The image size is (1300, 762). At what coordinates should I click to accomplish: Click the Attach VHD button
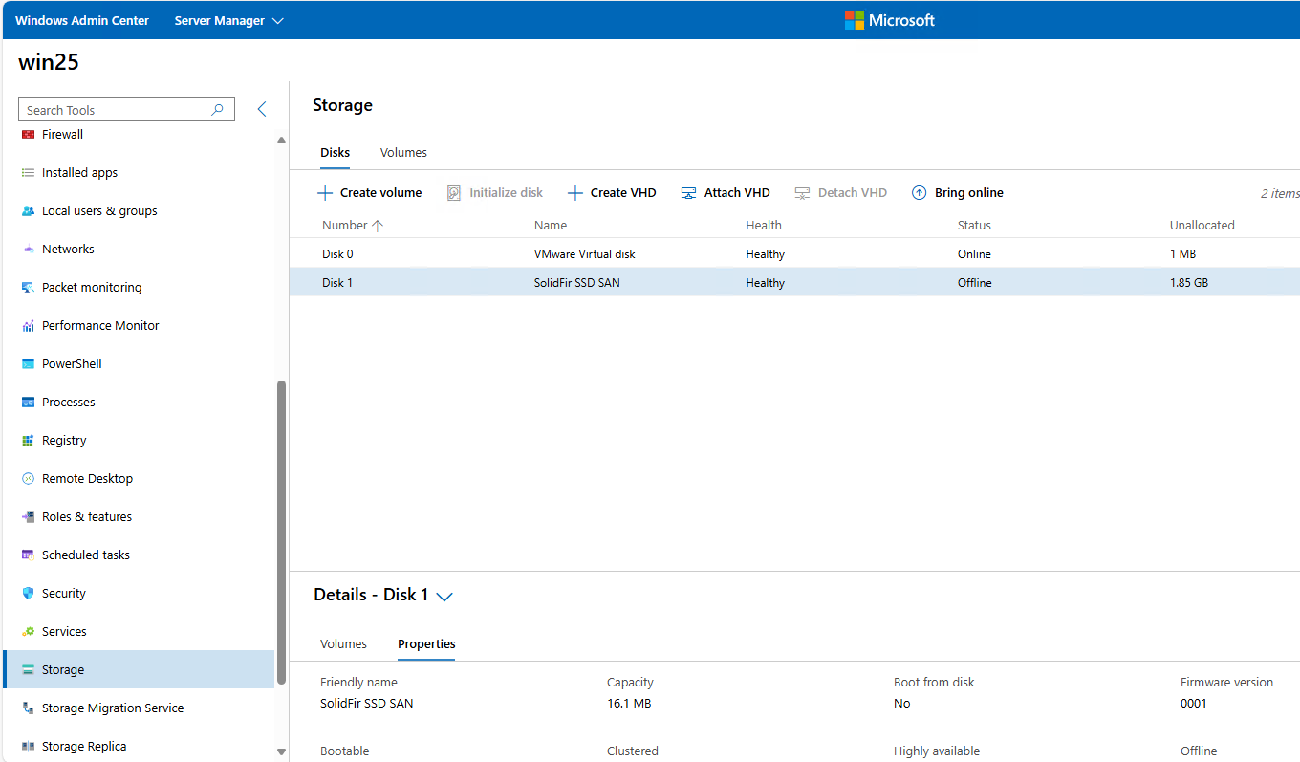pyautogui.click(x=726, y=193)
